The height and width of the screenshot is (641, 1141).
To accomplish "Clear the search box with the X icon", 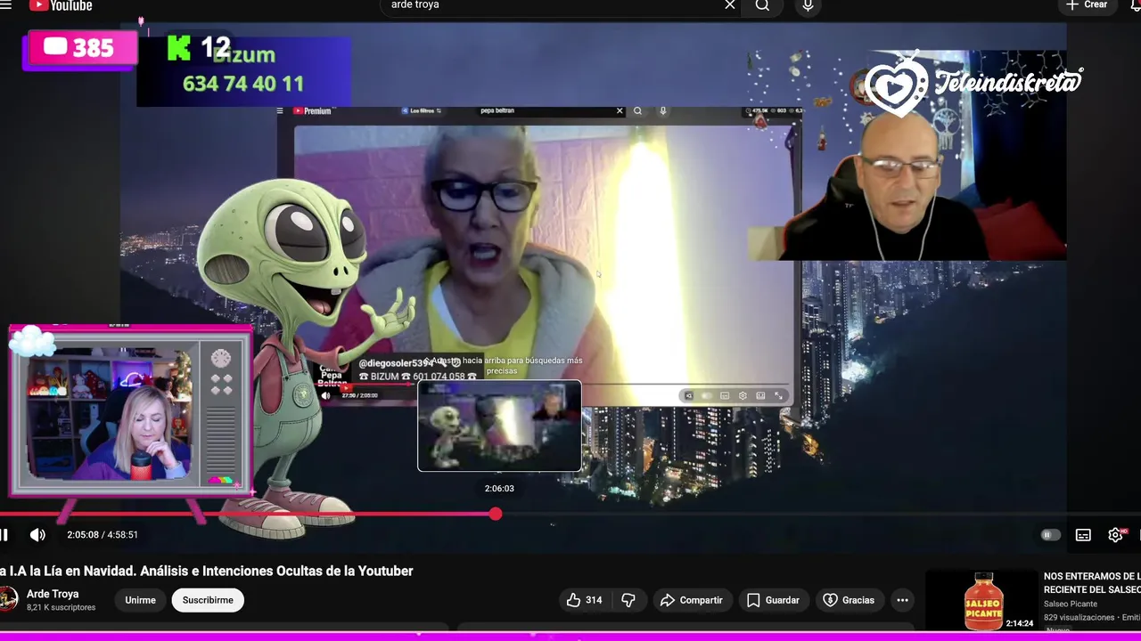I will pyautogui.click(x=730, y=5).
